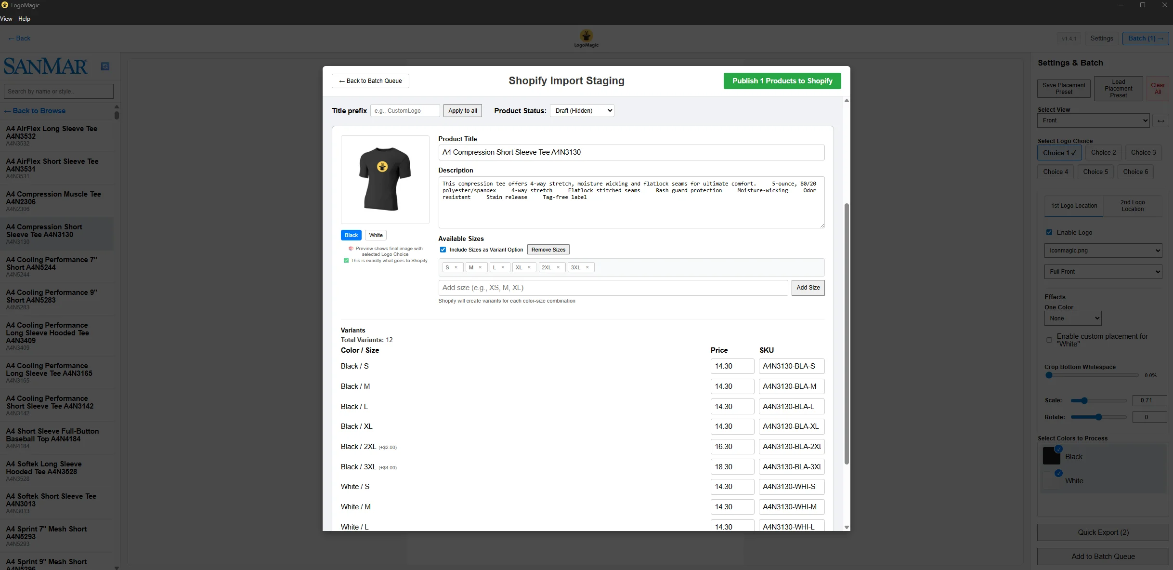Image resolution: width=1173 pixels, height=570 pixels.
Task: Open the Select View Front dropdown
Action: coord(1094,120)
